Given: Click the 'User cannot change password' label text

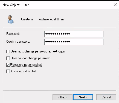Looking at the screenshot, I should pos(31,58).
